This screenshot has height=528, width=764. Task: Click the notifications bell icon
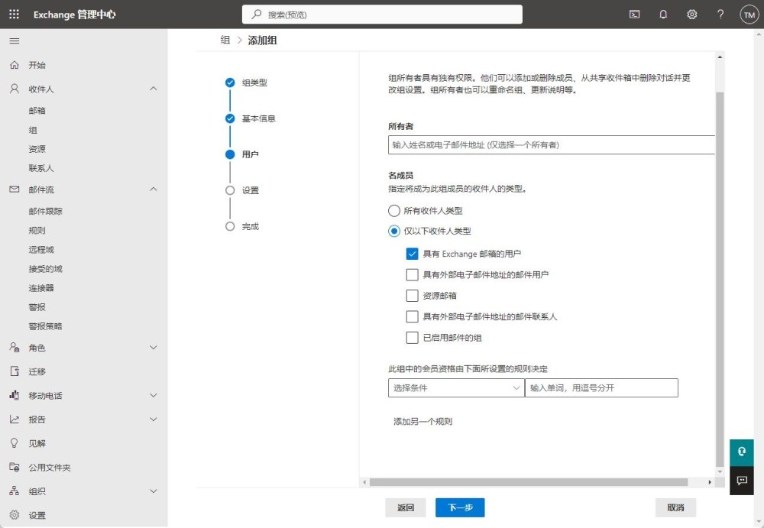pos(663,15)
